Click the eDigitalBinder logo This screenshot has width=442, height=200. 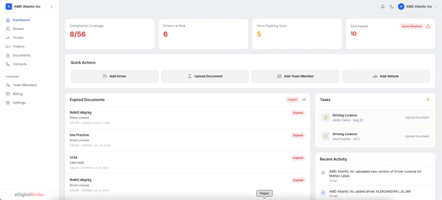tap(29, 194)
